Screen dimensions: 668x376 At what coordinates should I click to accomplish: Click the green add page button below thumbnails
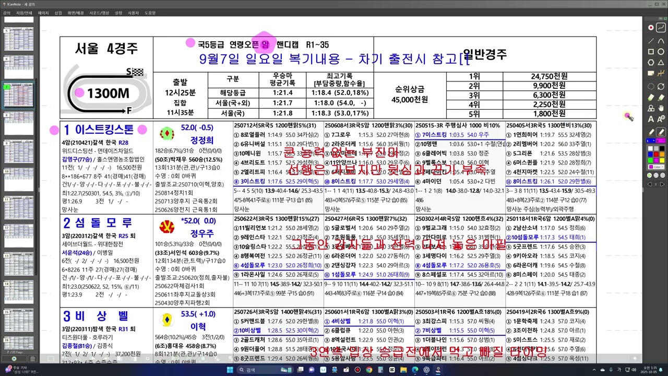pos(14,359)
